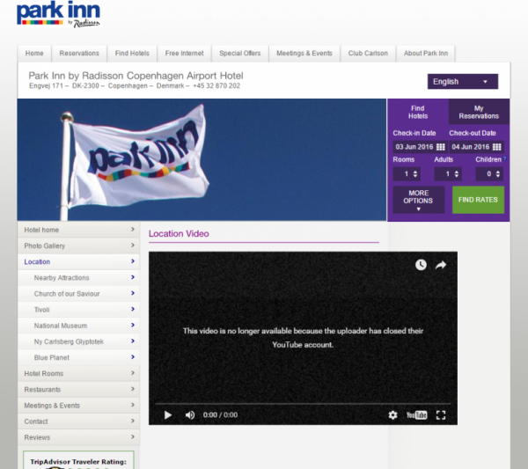Expand MORE OPTIONS in booking panel

(419, 200)
